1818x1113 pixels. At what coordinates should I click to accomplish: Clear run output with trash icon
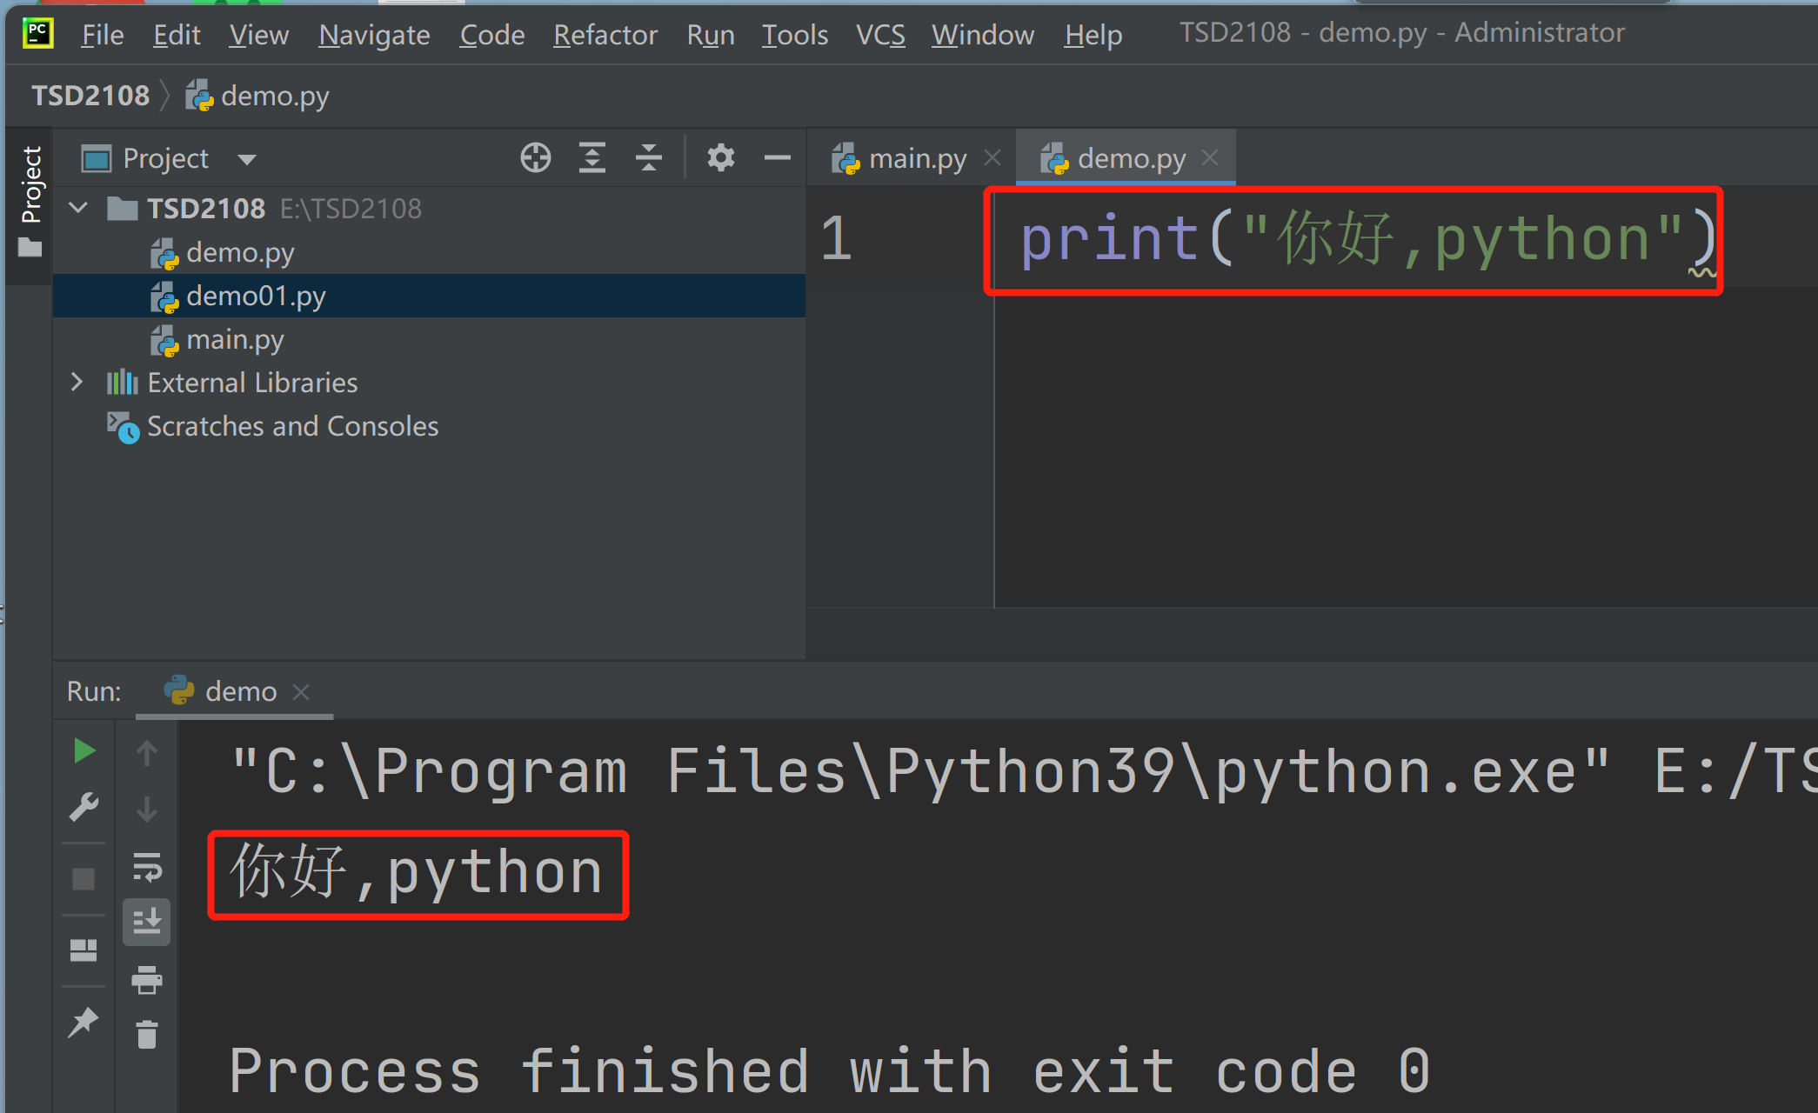(146, 1035)
